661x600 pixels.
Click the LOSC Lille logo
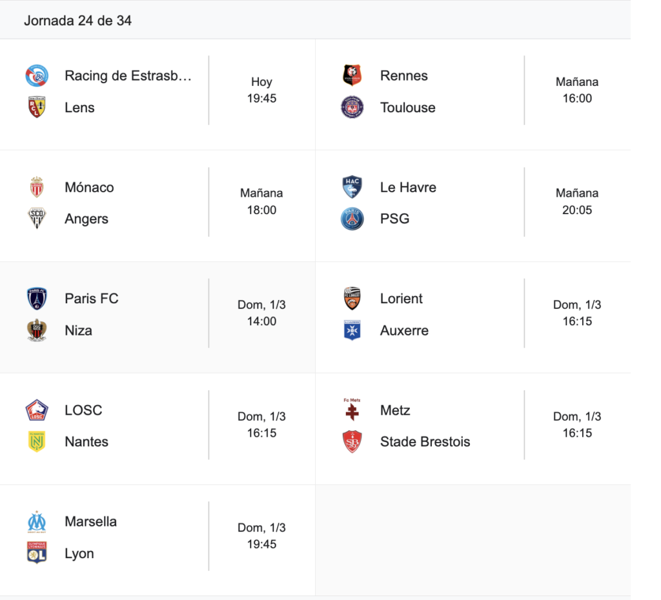(x=37, y=410)
